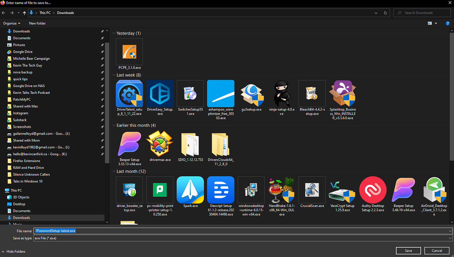Select the ashampoo winoptimizer installer icon
Viewport: 454px width, 257px height.
pyautogui.click(x=221, y=93)
